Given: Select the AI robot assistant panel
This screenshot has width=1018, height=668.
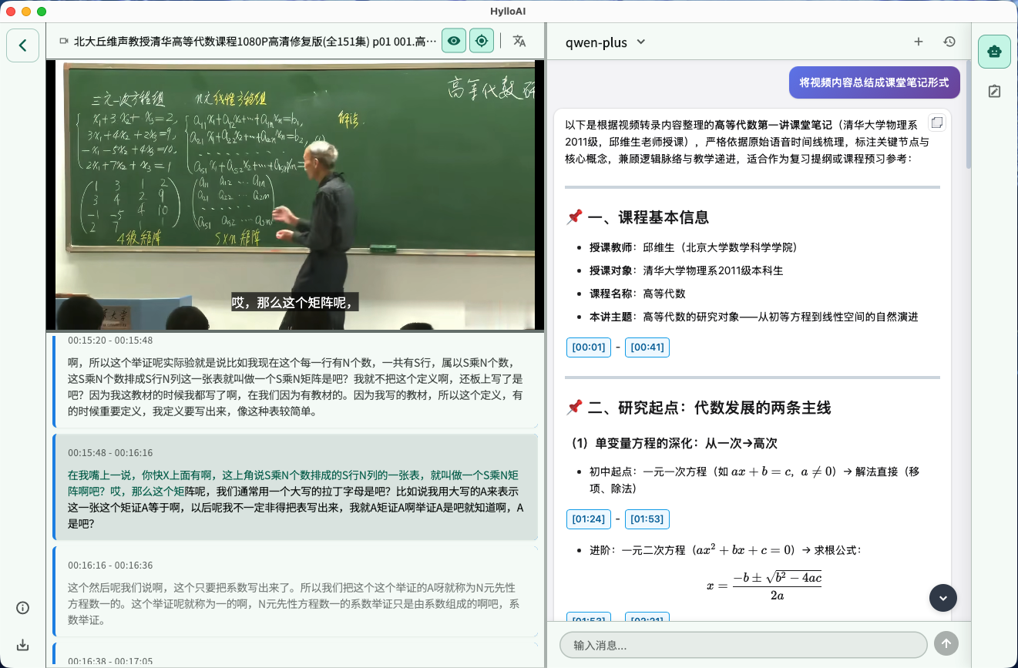Looking at the screenshot, I should 995,52.
